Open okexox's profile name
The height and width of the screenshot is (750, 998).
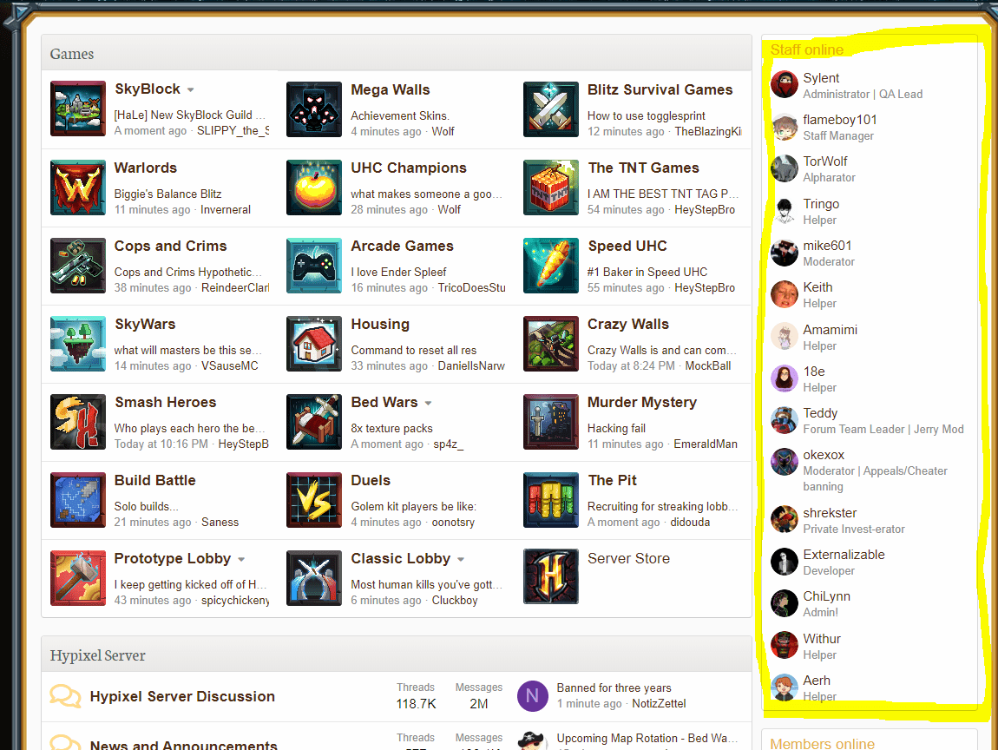[x=823, y=455]
